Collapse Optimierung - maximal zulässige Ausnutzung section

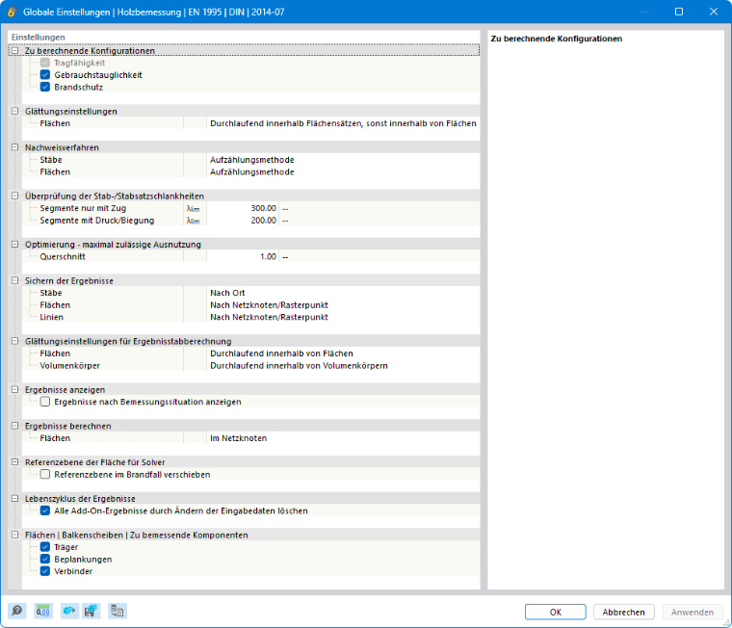[15, 245]
